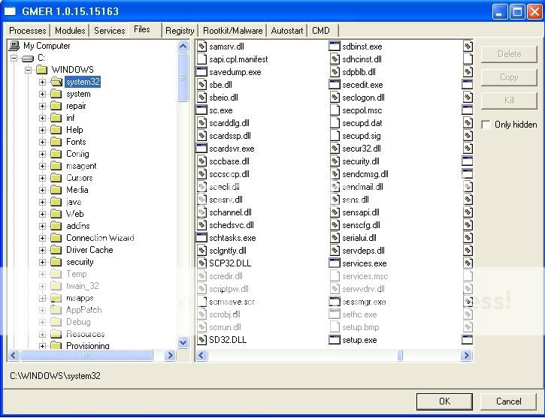Click the Kill button
Viewport: 545px width, 418px height.
[x=509, y=101]
